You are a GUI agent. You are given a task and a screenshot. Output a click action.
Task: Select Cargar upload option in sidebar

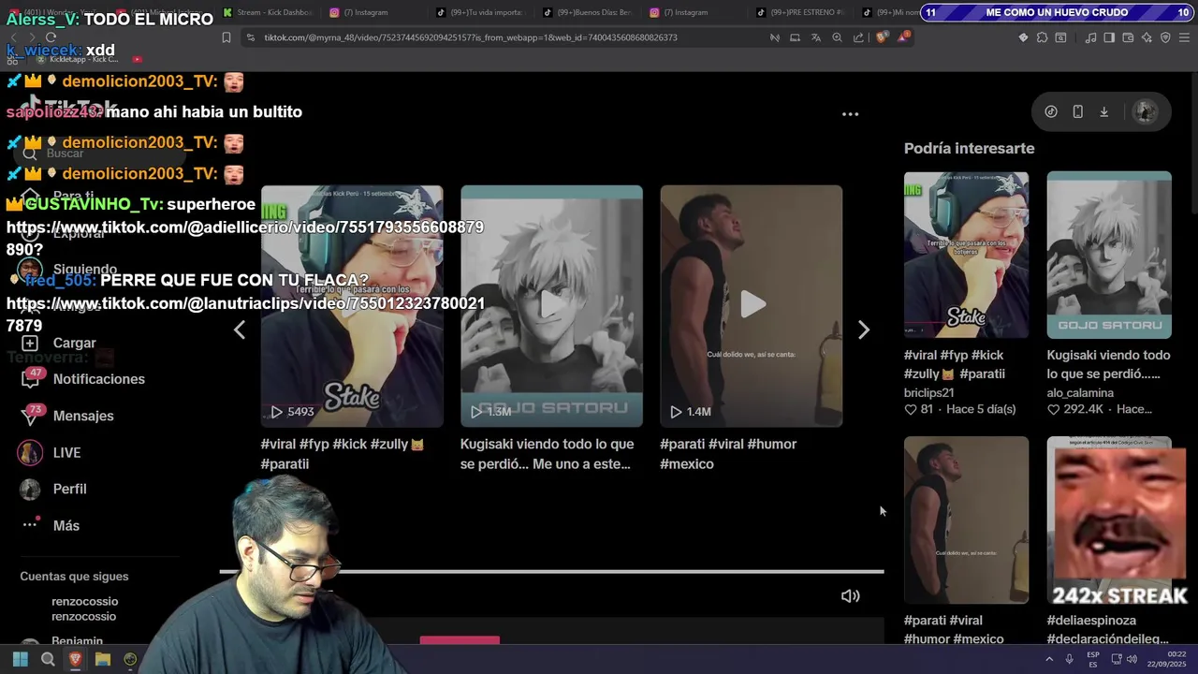(x=59, y=343)
